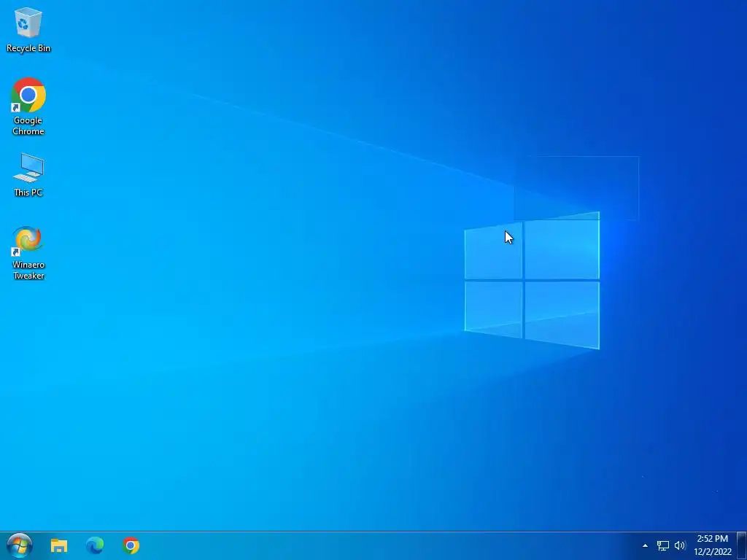This screenshot has width=747, height=560.
Task: Launch Microsoft Edge from the taskbar
Action: point(95,545)
